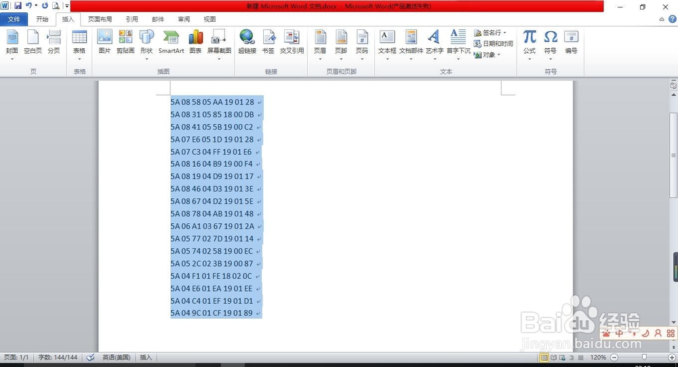Image resolution: width=678 pixels, height=367 pixels.
Task: Insert a cross-reference (交叉引用)
Action: (292, 43)
